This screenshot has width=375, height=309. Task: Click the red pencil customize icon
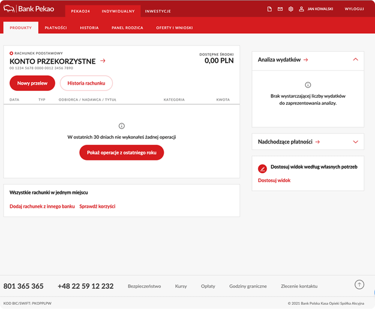[x=262, y=169]
